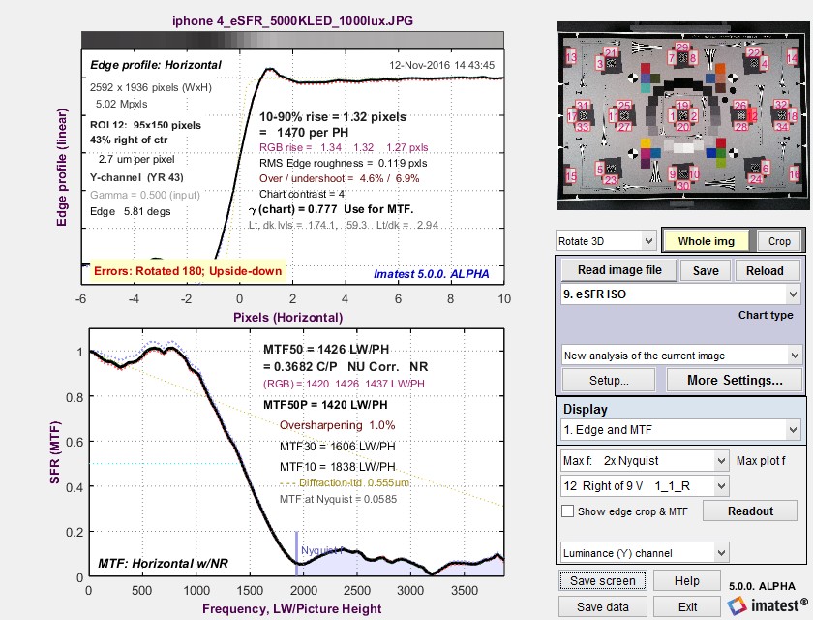
Task: Click the Over / undershoot values text
Action: (x=339, y=178)
